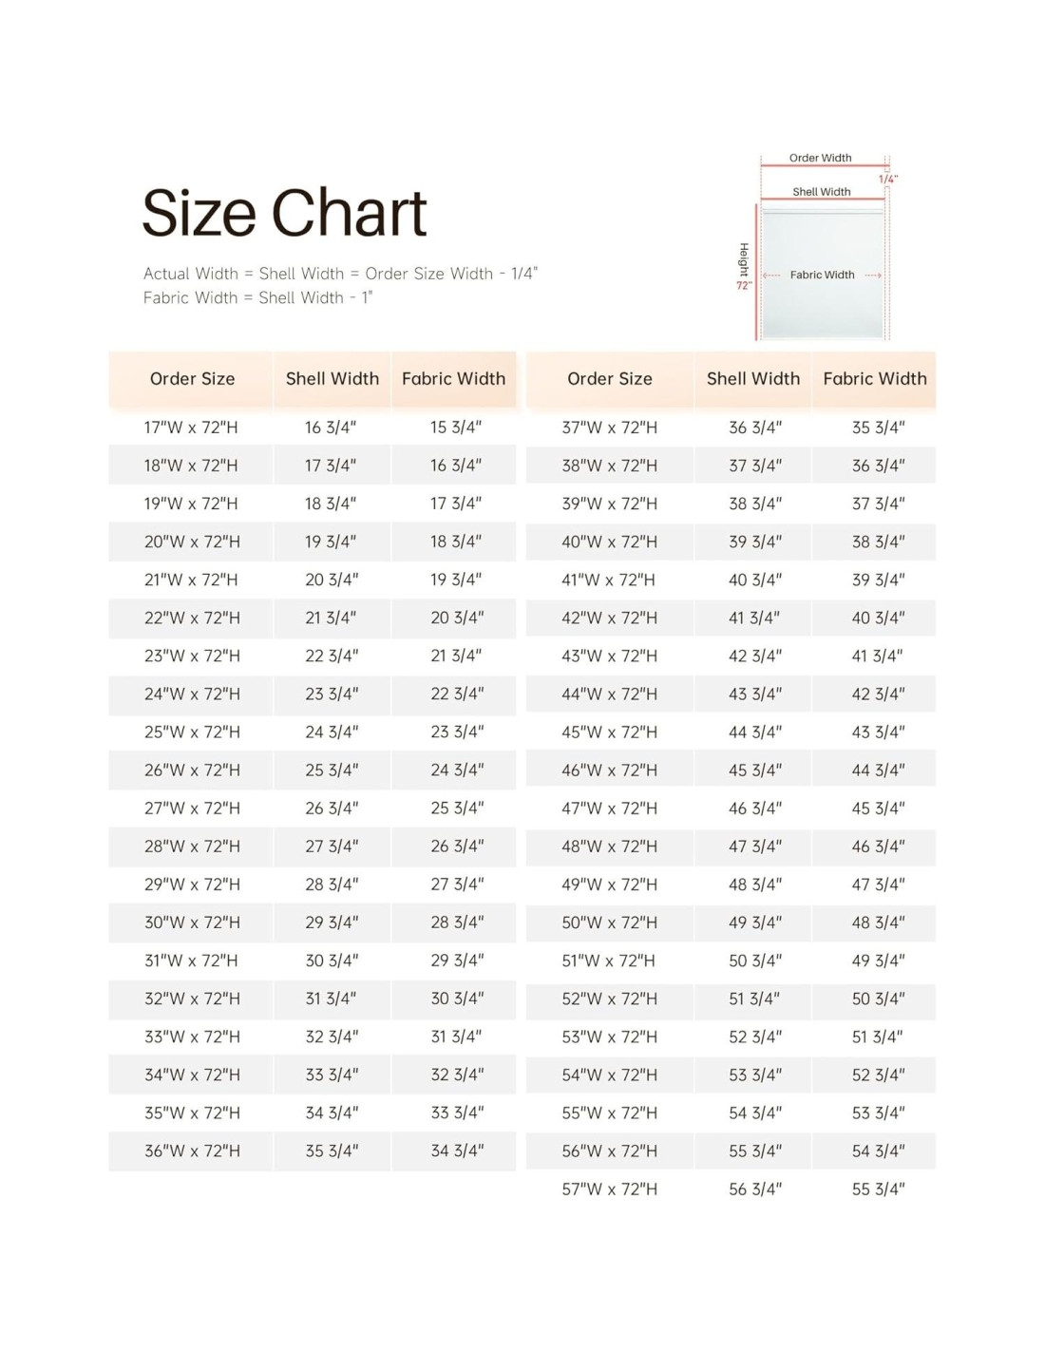Screen dimensions: 1045x1351
Task: Select the 45"W x 72"H order size cell
Action: (609, 733)
